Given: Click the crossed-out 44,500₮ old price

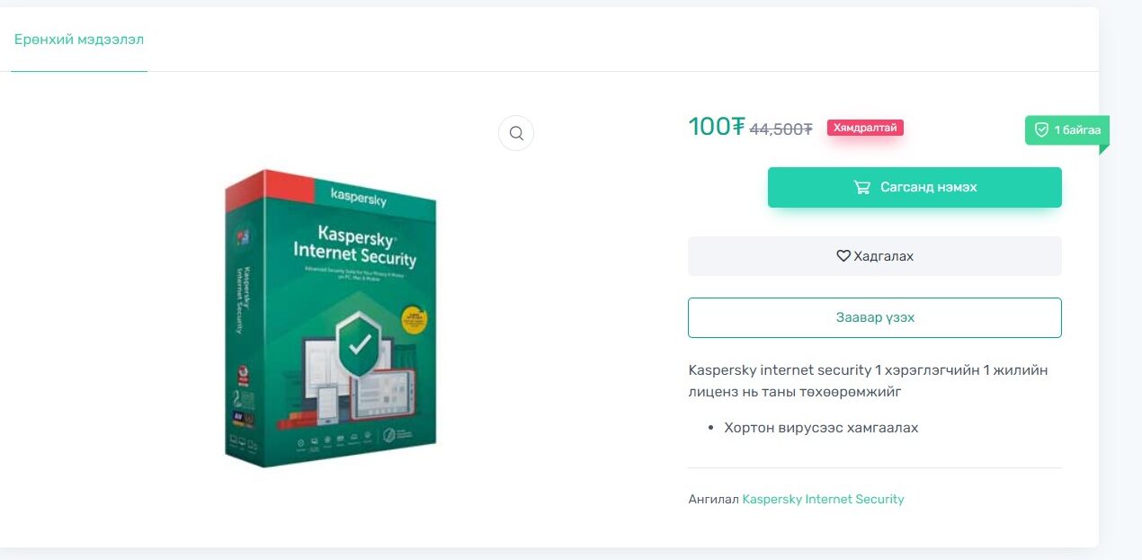Looking at the screenshot, I should 781,129.
